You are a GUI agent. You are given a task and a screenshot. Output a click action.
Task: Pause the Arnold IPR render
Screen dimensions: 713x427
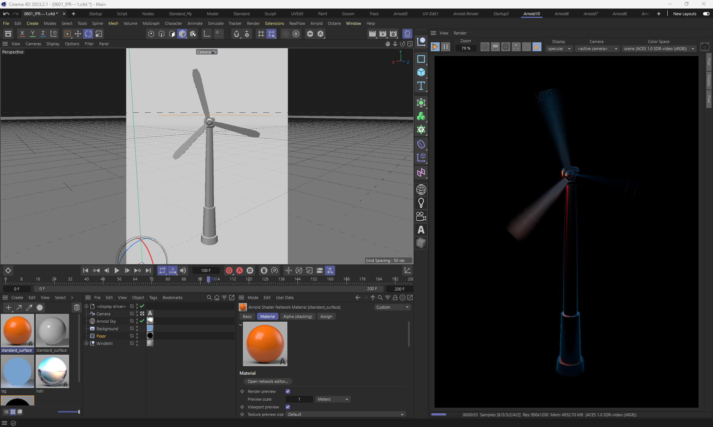pos(446,47)
